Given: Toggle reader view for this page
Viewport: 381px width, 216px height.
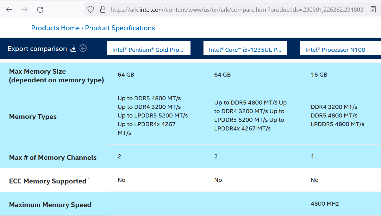Looking at the screenshot, I should pos(373,10).
